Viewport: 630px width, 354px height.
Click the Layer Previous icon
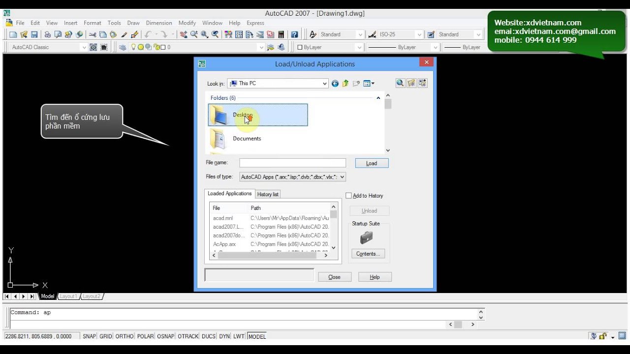pyautogui.click(x=281, y=47)
